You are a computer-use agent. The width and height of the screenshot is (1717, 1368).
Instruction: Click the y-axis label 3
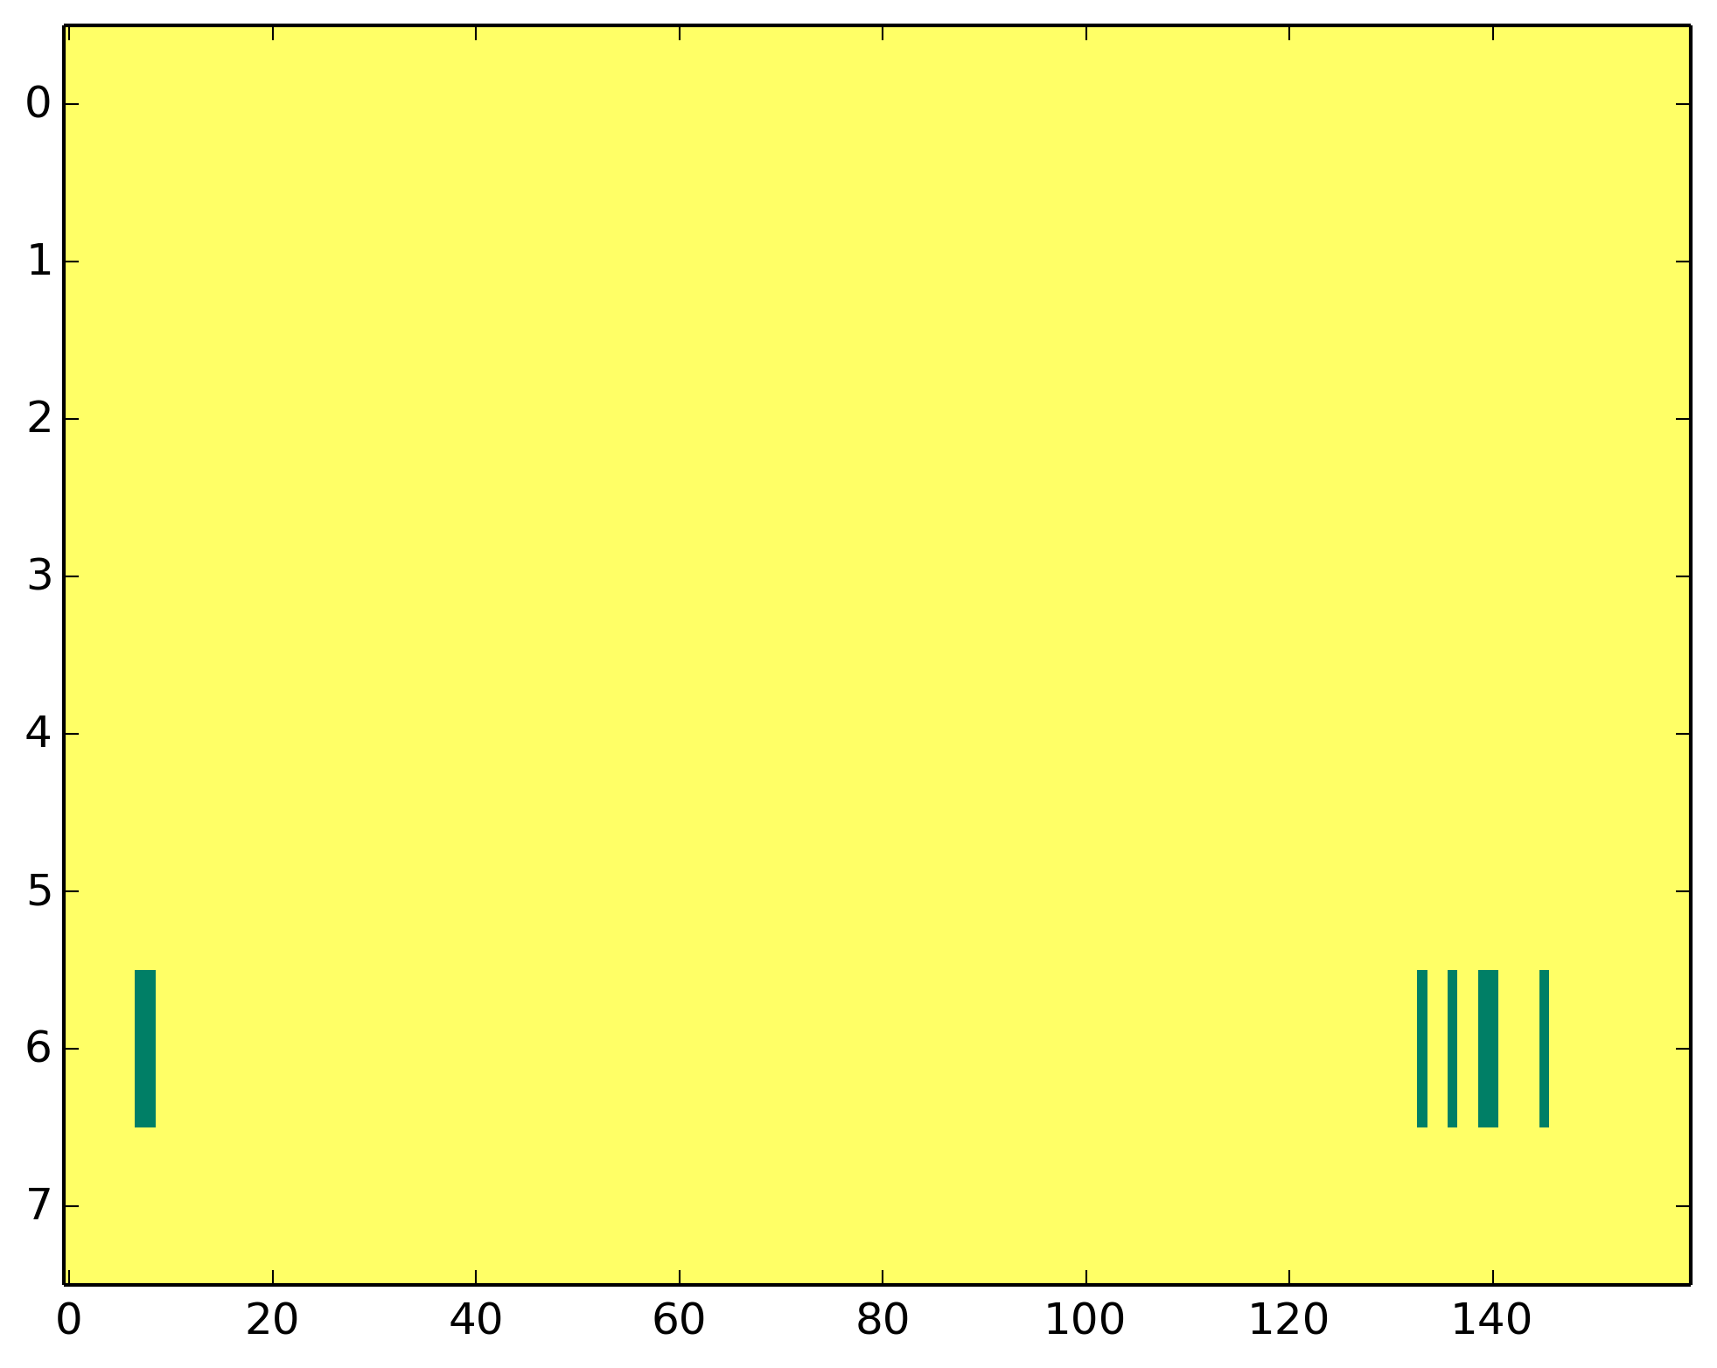(39, 576)
